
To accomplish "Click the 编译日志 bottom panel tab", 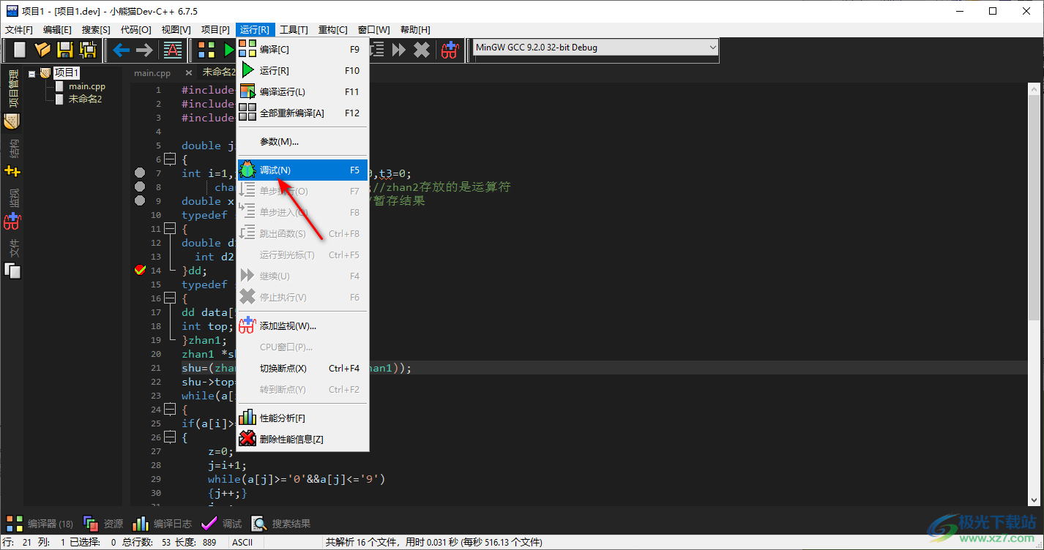I will click(162, 524).
